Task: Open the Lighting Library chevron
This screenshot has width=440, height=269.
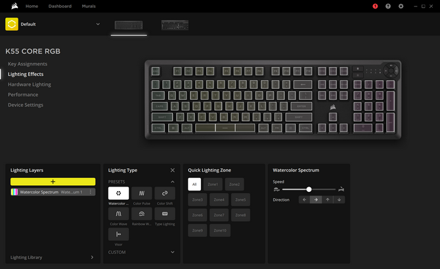Action: click(92, 257)
